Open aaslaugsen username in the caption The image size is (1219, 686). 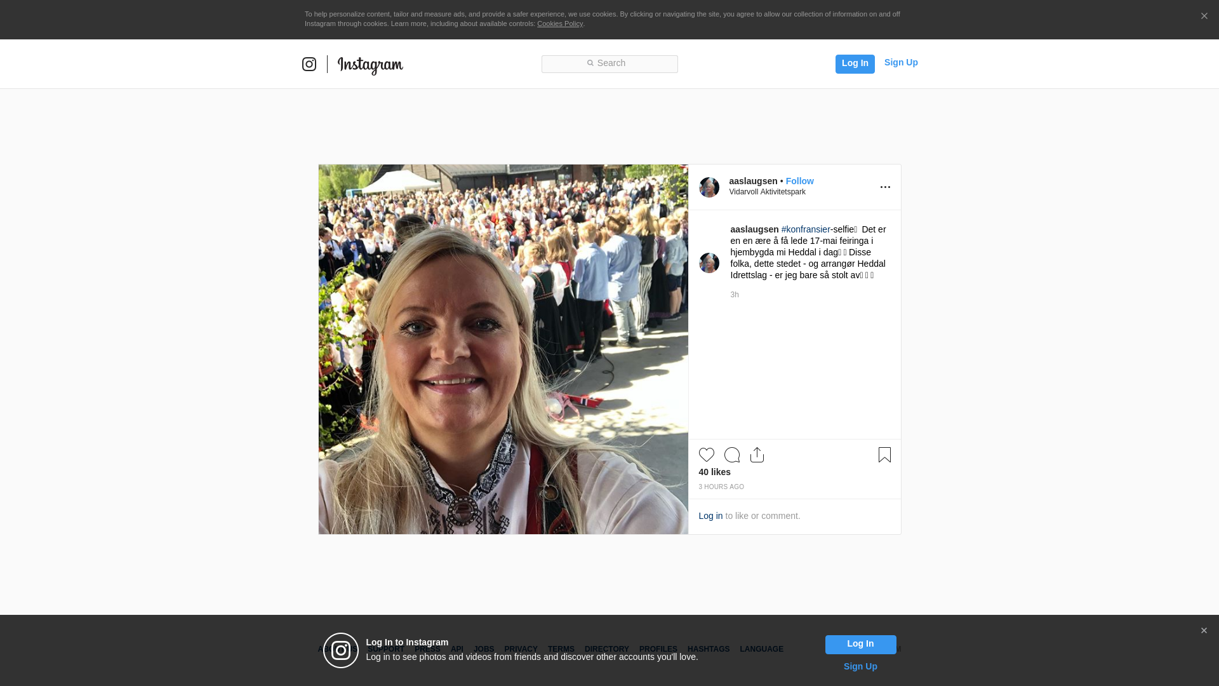tap(754, 229)
